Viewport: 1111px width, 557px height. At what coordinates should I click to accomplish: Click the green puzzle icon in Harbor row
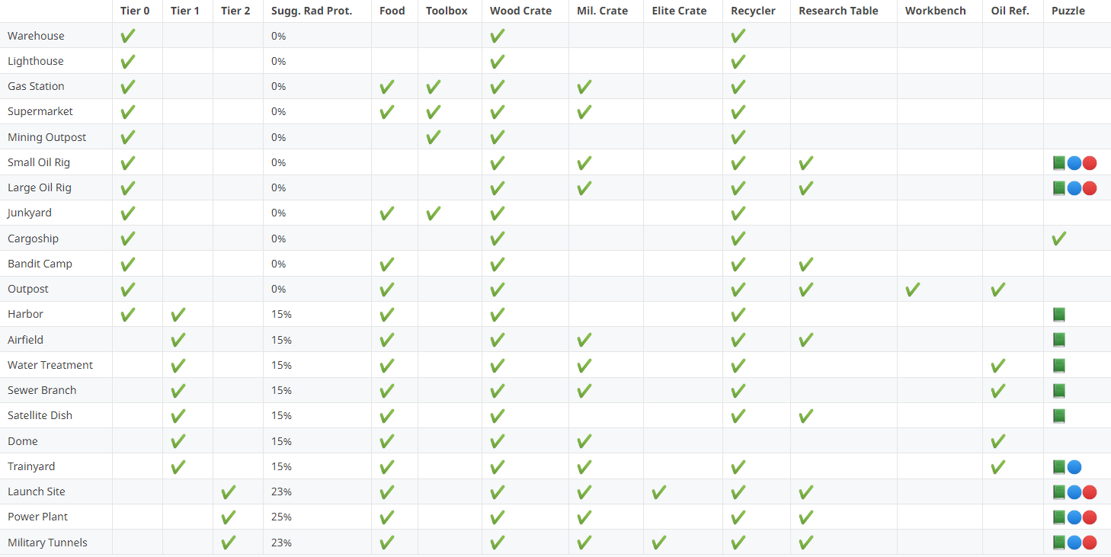point(1058,315)
